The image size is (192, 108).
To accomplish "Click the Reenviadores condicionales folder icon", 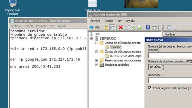I will click(101, 60).
